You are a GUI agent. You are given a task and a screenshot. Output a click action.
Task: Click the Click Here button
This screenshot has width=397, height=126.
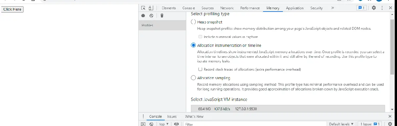12,9
